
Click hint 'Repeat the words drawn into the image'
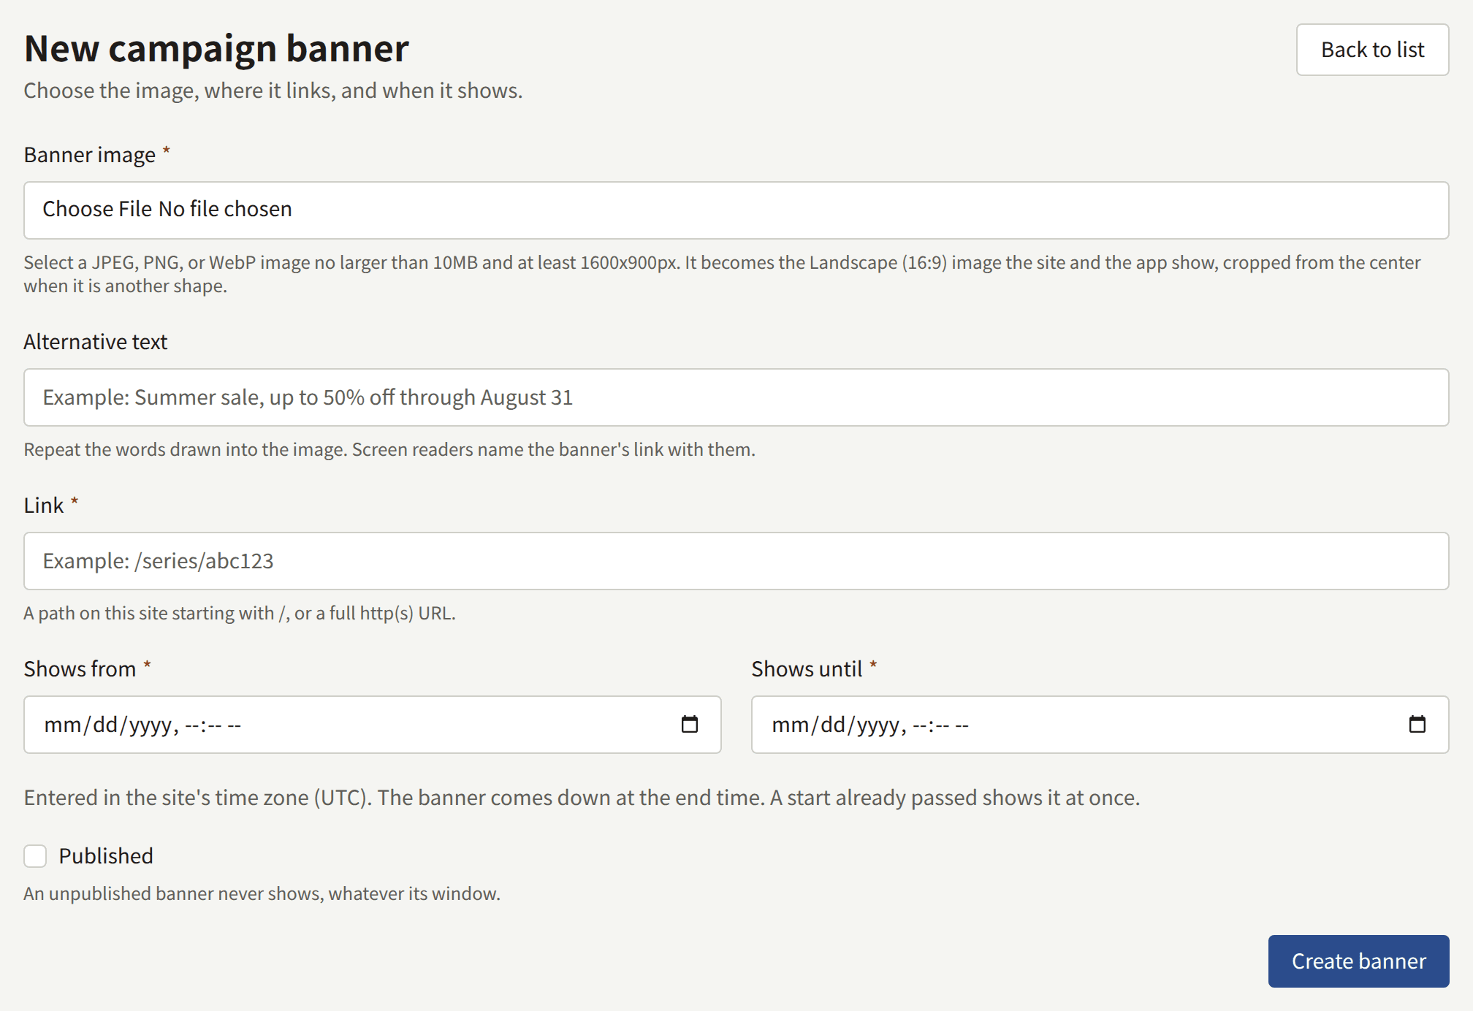click(x=389, y=449)
